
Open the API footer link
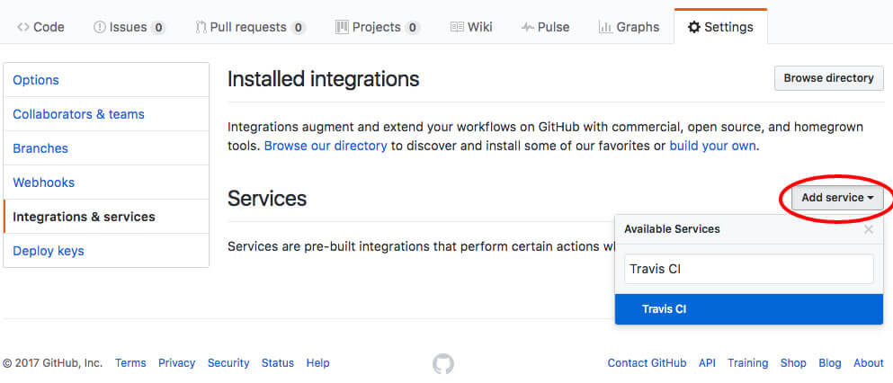point(708,363)
